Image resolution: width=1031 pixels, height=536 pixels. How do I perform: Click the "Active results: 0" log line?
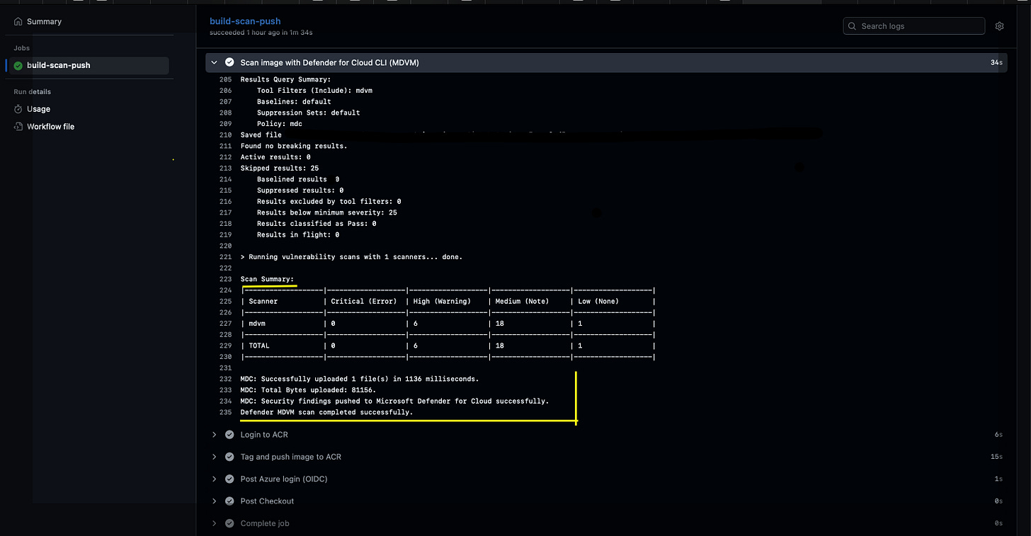click(275, 157)
